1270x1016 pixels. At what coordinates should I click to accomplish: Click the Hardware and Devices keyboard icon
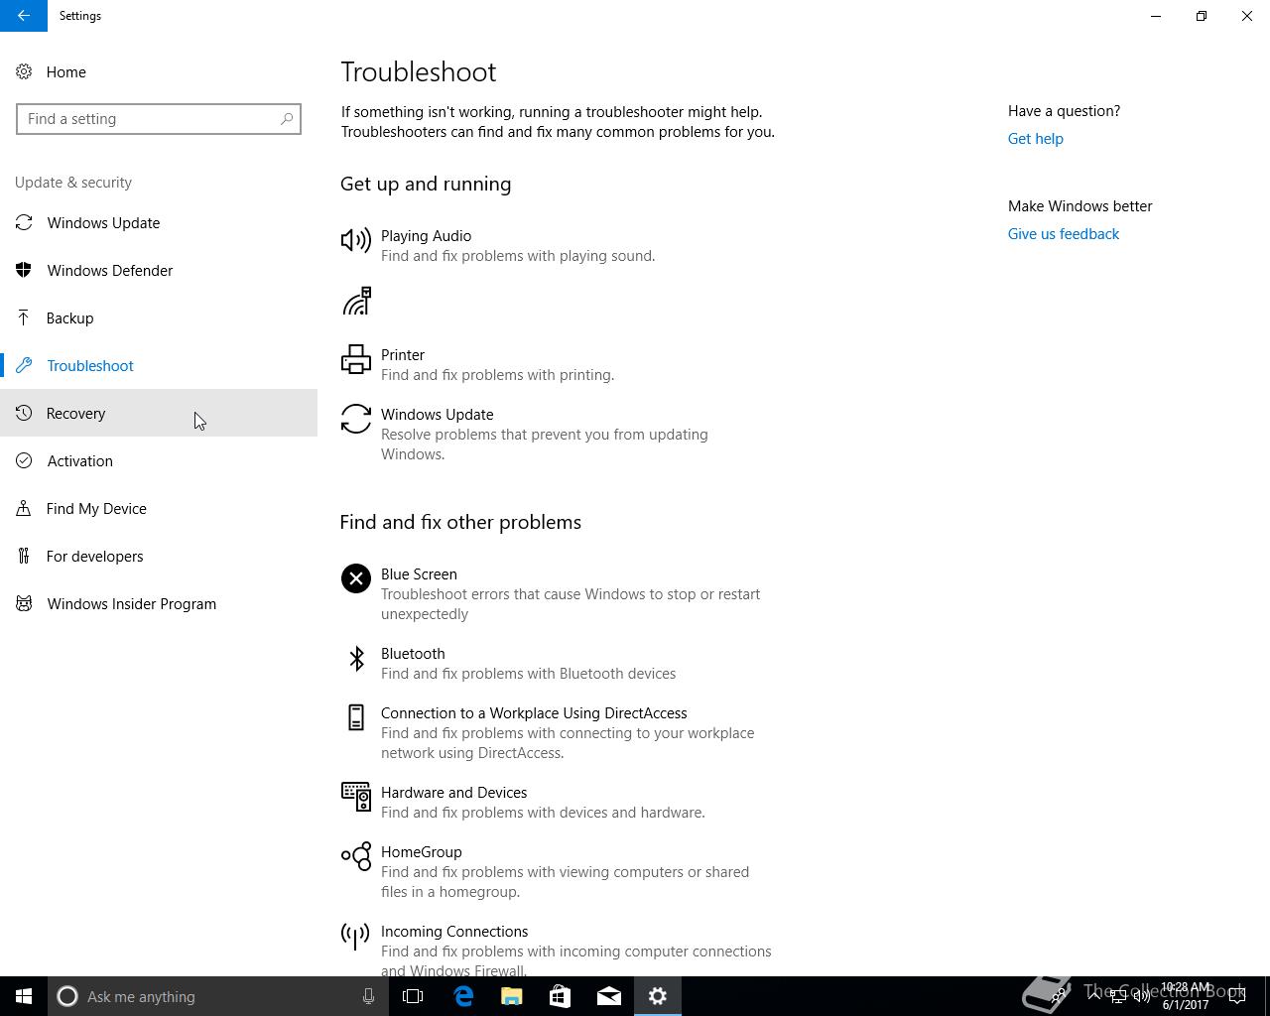[356, 797]
